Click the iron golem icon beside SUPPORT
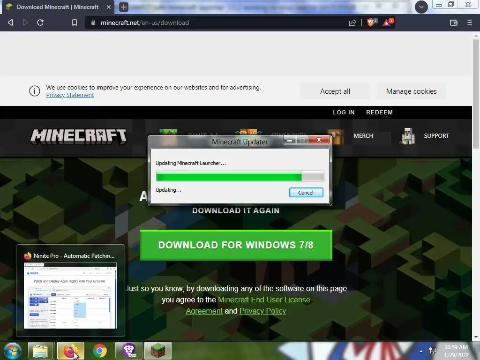This screenshot has height=360, width=480. coord(407,136)
